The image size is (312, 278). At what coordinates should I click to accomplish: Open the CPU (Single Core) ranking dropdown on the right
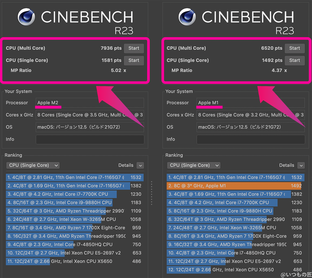(x=193, y=165)
